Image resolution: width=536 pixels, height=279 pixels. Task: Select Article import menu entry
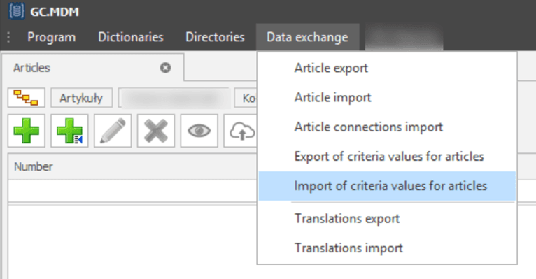(x=387, y=97)
